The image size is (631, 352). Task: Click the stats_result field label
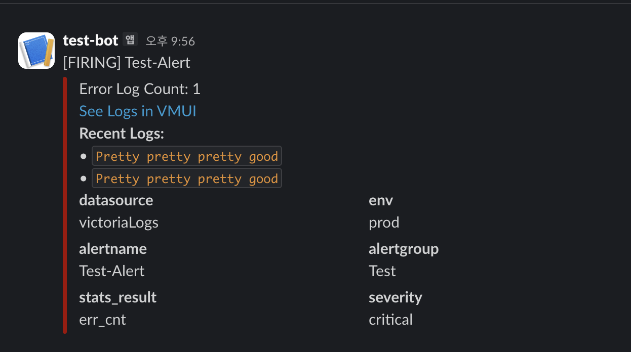click(117, 297)
